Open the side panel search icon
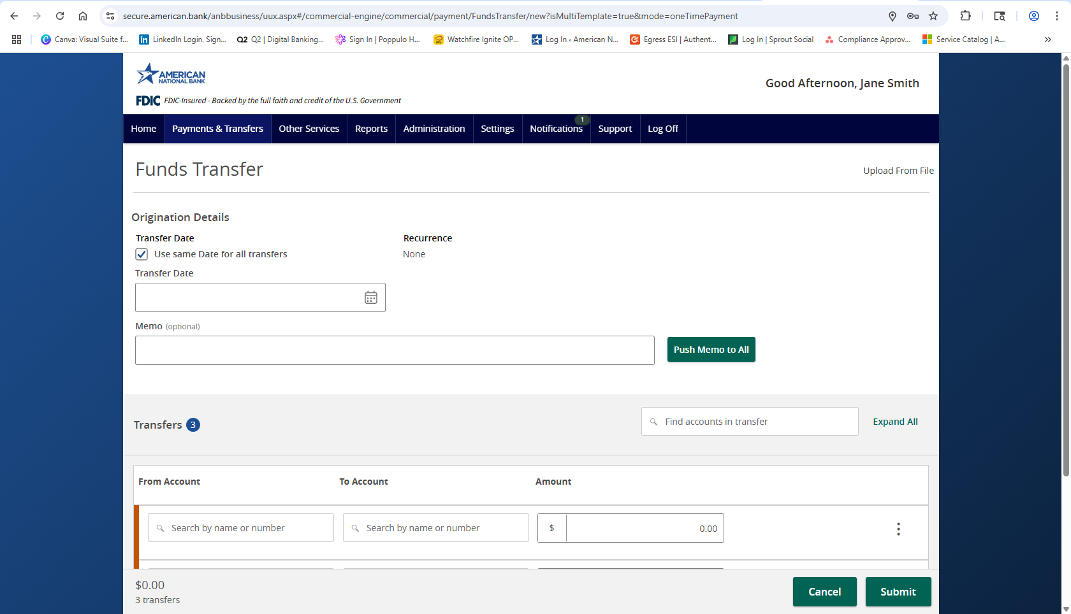 (1000, 16)
